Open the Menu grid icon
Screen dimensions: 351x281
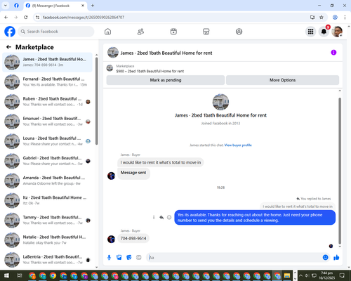click(x=310, y=32)
